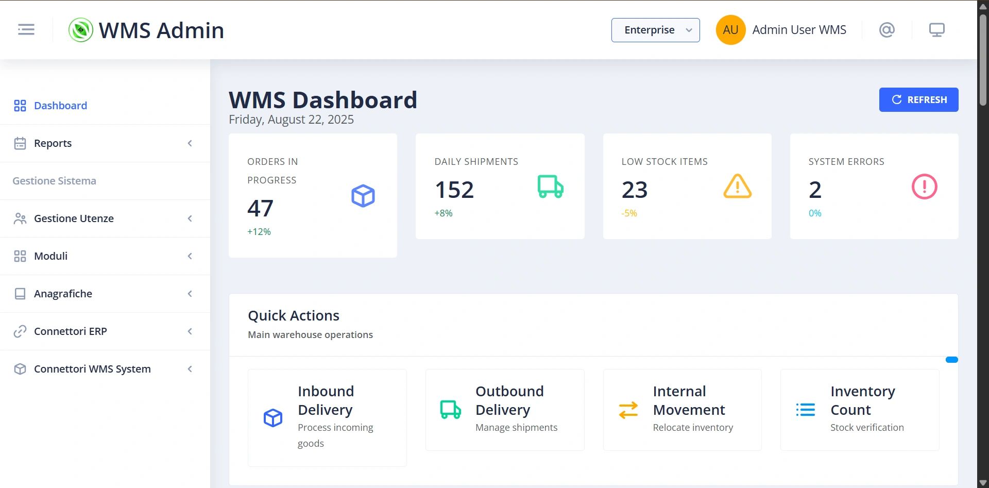
Task: Click the green truck Daily Shipments icon
Action: [550, 187]
